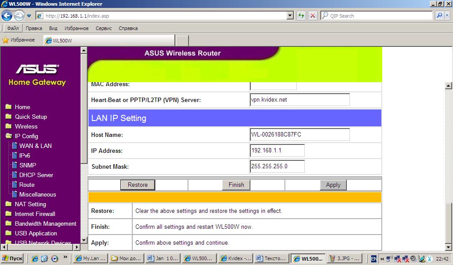Image resolution: width=453 pixels, height=265 pixels.
Task: Switch to the My.Lan taskbar window
Action: [x=91, y=258]
